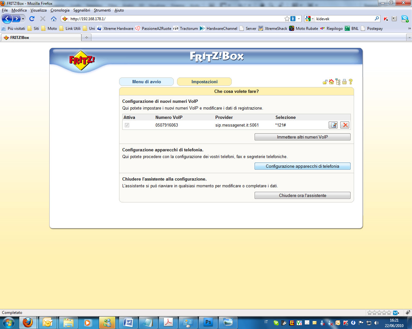
Task: Open the back/forward history dropdown arrow
Action: click(23, 19)
